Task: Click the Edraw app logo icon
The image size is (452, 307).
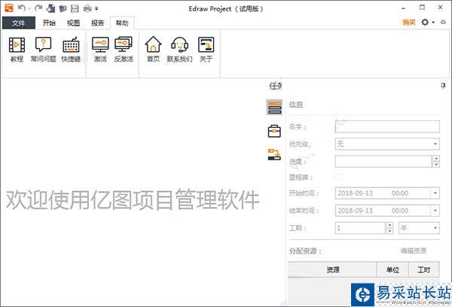Action: (8, 8)
